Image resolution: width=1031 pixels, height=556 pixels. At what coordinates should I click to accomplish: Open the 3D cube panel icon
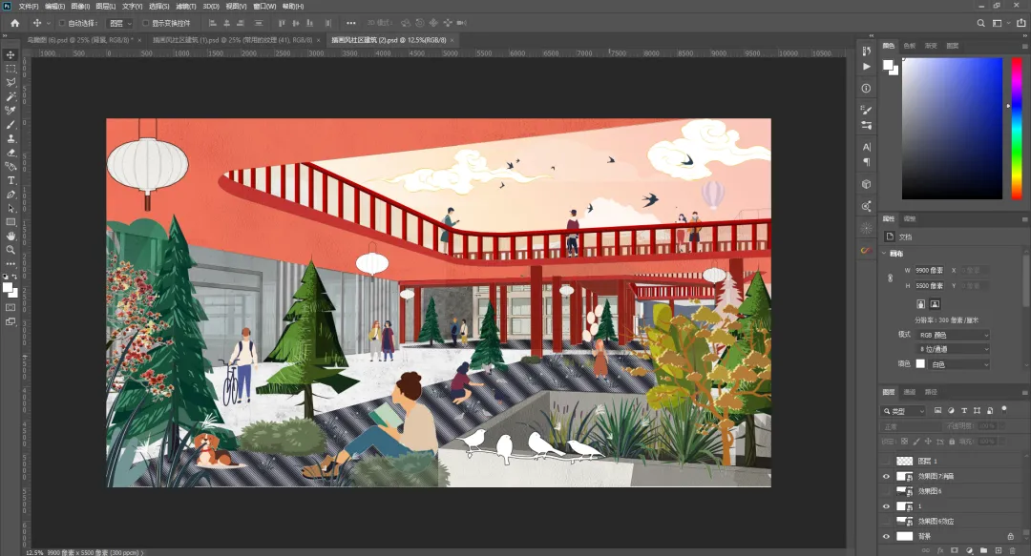pos(866,184)
